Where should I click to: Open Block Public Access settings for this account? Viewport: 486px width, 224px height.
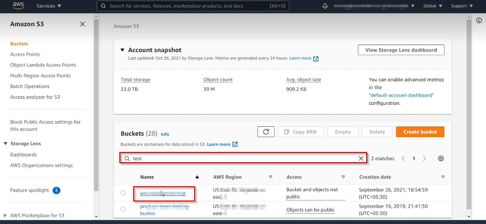pos(45,126)
